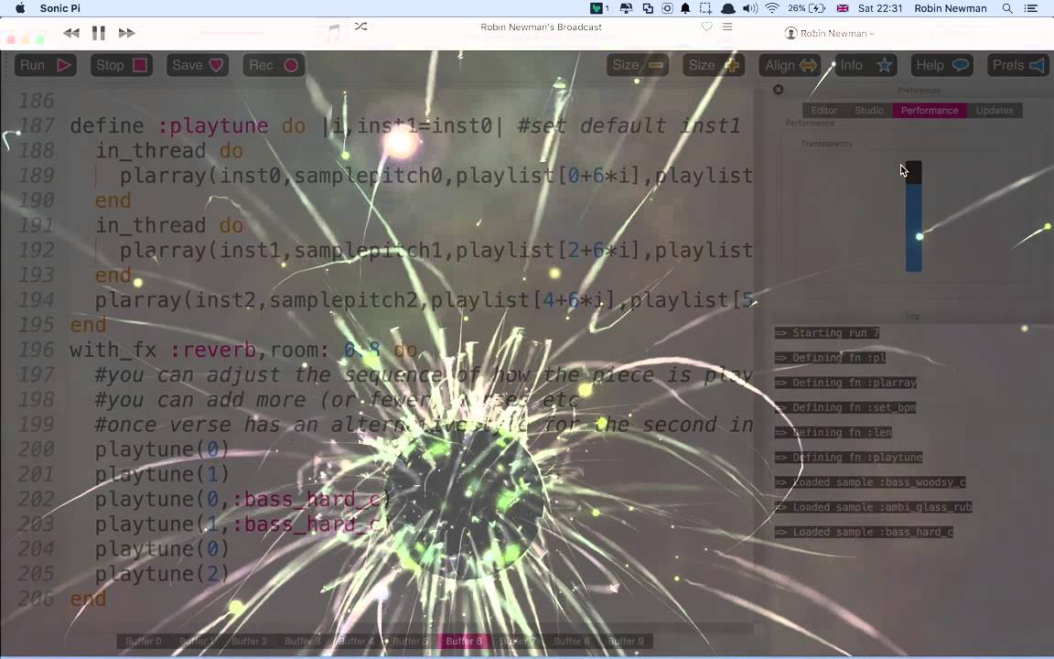1054x659 pixels.
Task: Switch to the Studio preferences tab
Action: pos(869,110)
